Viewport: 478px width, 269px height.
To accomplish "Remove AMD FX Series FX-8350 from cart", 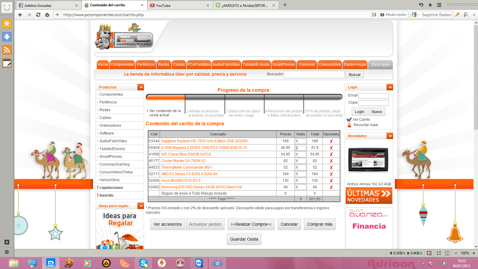I will click(331, 174).
